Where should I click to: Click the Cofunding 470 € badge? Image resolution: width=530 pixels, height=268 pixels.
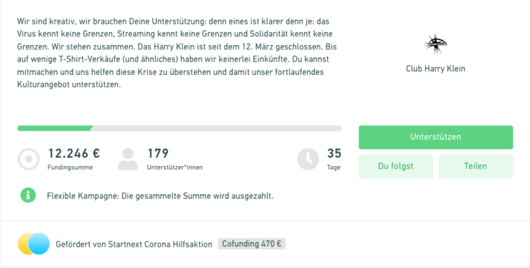(x=252, y=244)
